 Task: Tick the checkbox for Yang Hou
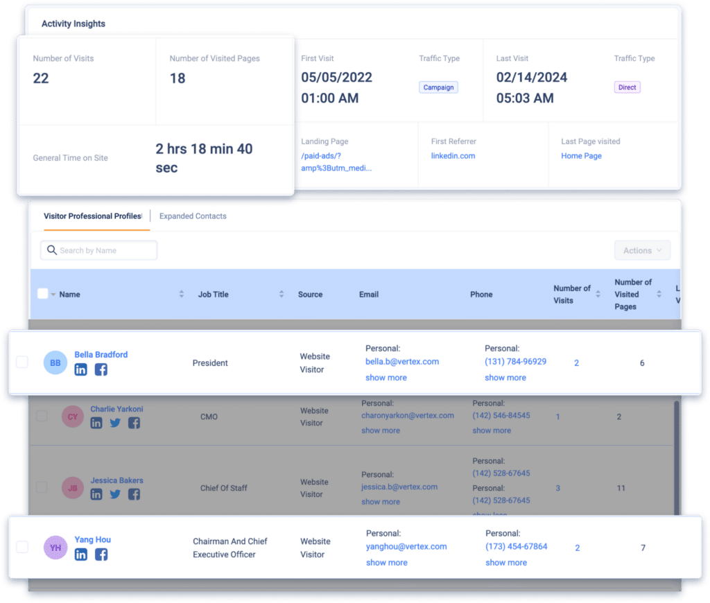click(22, 547)
